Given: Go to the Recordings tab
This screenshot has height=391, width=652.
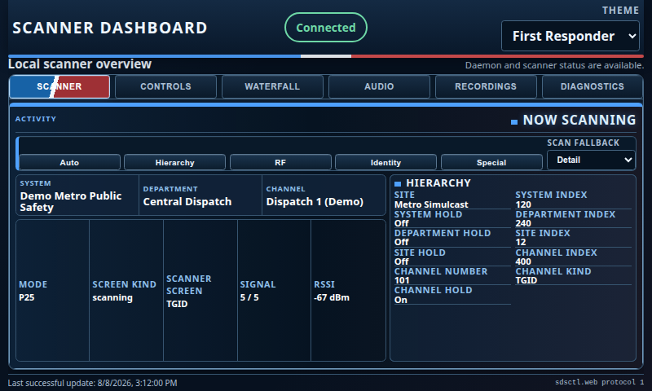Looking at the screenshot, I should [486, 86].
